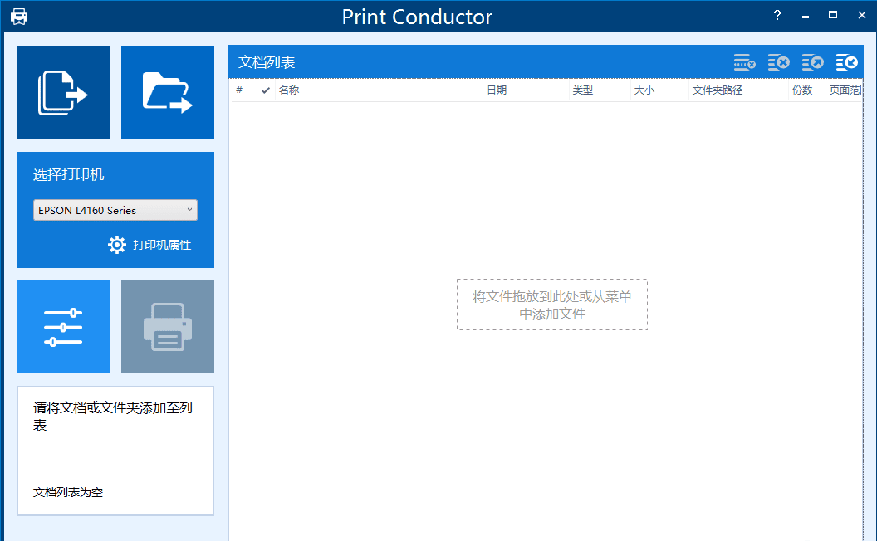877x541 pixels.
Task: Toggle the checkmark column header
Action: (266, 90)
